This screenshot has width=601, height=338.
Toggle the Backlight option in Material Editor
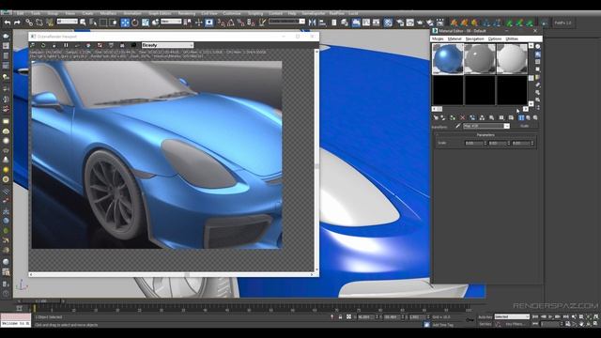click(538, 54)
